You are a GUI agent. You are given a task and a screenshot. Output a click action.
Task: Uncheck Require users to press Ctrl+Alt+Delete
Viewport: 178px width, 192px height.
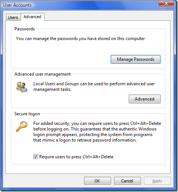pos(36,157)
